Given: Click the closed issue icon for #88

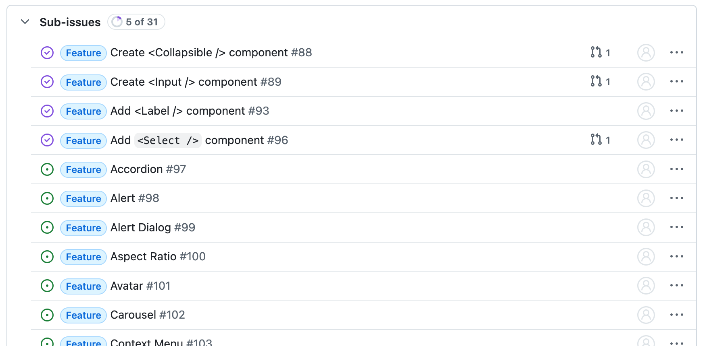Looking at the screenshot, I should 47,53.
